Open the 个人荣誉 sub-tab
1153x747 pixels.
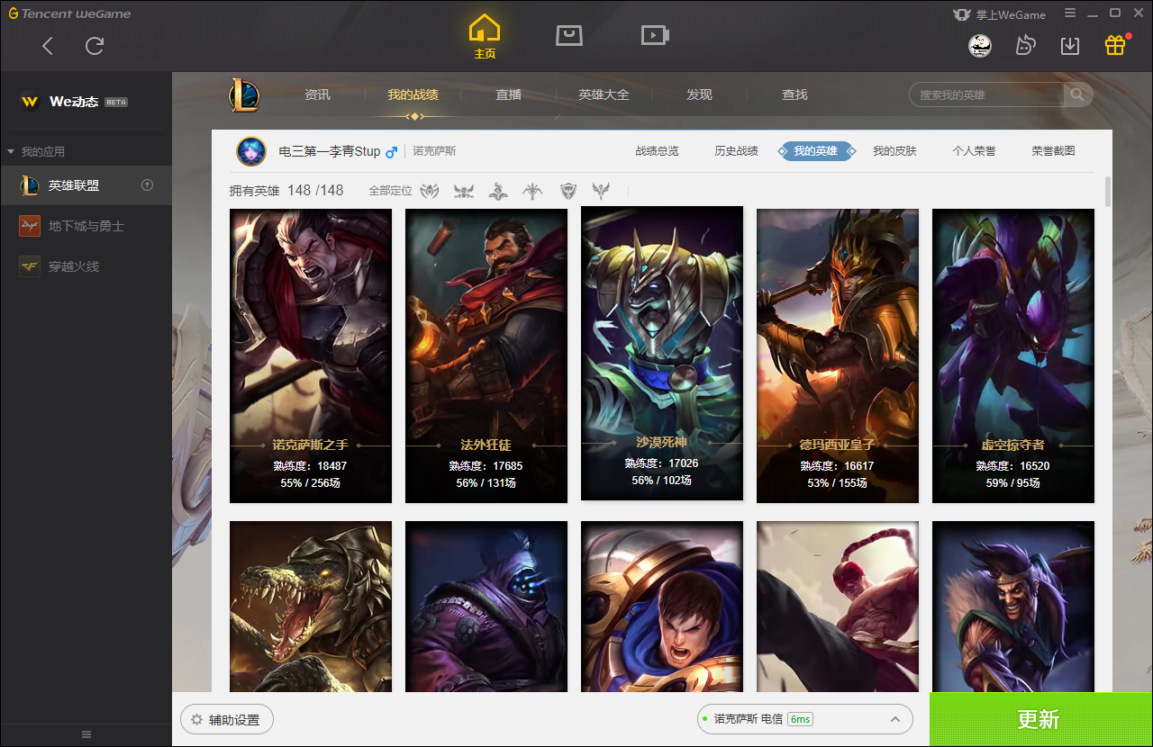[975, 151]
